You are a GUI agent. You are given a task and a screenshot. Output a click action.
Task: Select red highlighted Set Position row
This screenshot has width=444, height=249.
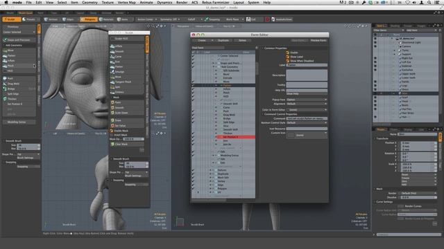[x=236, y=137]
